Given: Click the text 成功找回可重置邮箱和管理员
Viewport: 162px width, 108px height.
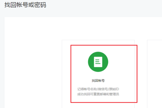Looking at the screenshot, I should tap(98, 94).
